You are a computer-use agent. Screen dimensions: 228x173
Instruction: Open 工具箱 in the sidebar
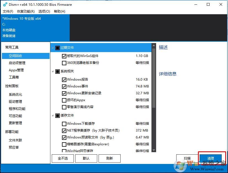[14, 77]
